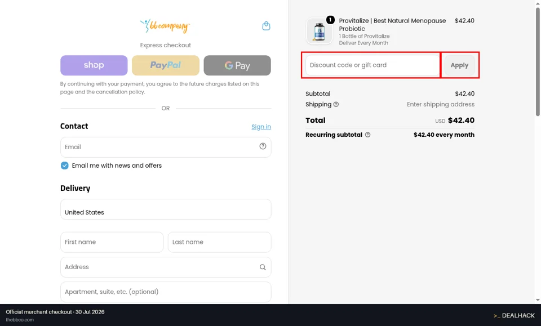Click the 'Deliver Every Month' text

pos(363,43)
